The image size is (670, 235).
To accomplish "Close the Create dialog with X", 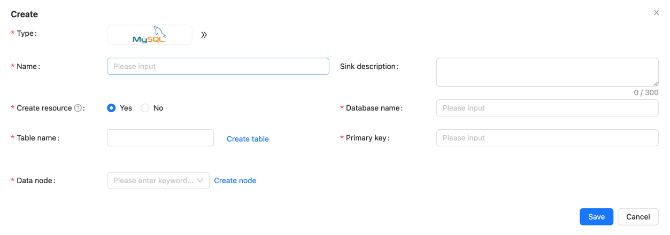I will point(656,12).
